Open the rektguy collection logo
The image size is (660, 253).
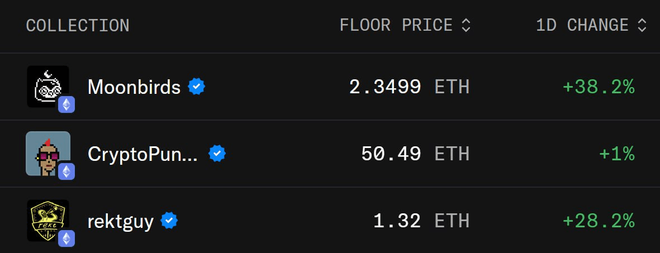[48, 220]
